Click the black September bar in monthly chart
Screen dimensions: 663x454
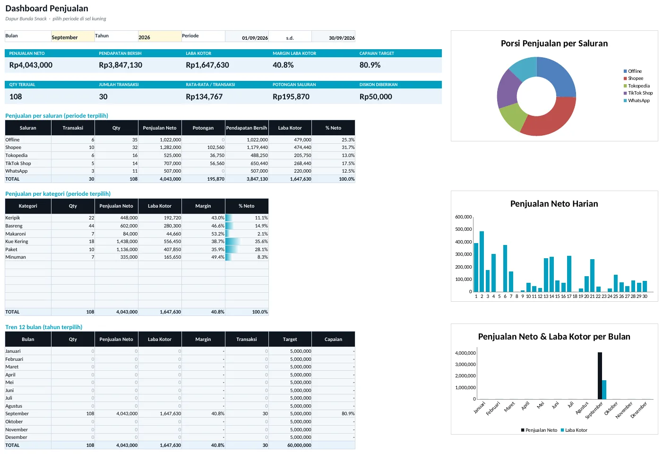click(600, 376)
